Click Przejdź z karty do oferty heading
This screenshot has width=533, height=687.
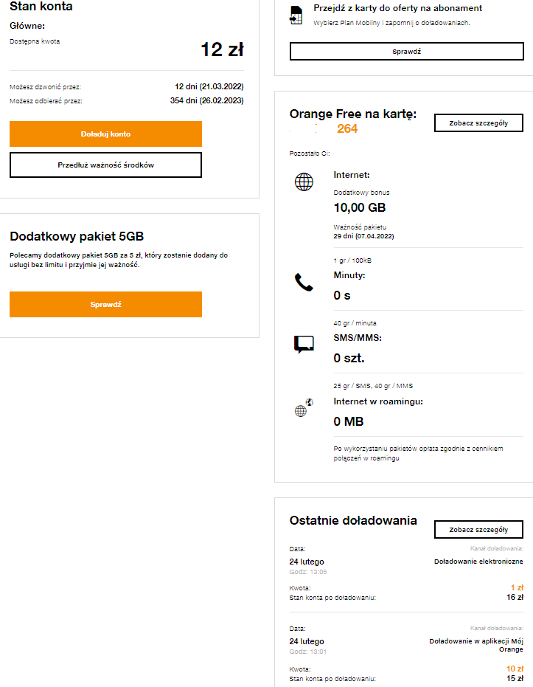397,8
